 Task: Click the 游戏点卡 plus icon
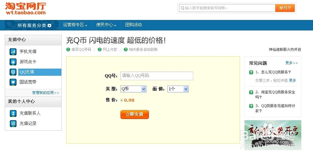tap(13, 62)
